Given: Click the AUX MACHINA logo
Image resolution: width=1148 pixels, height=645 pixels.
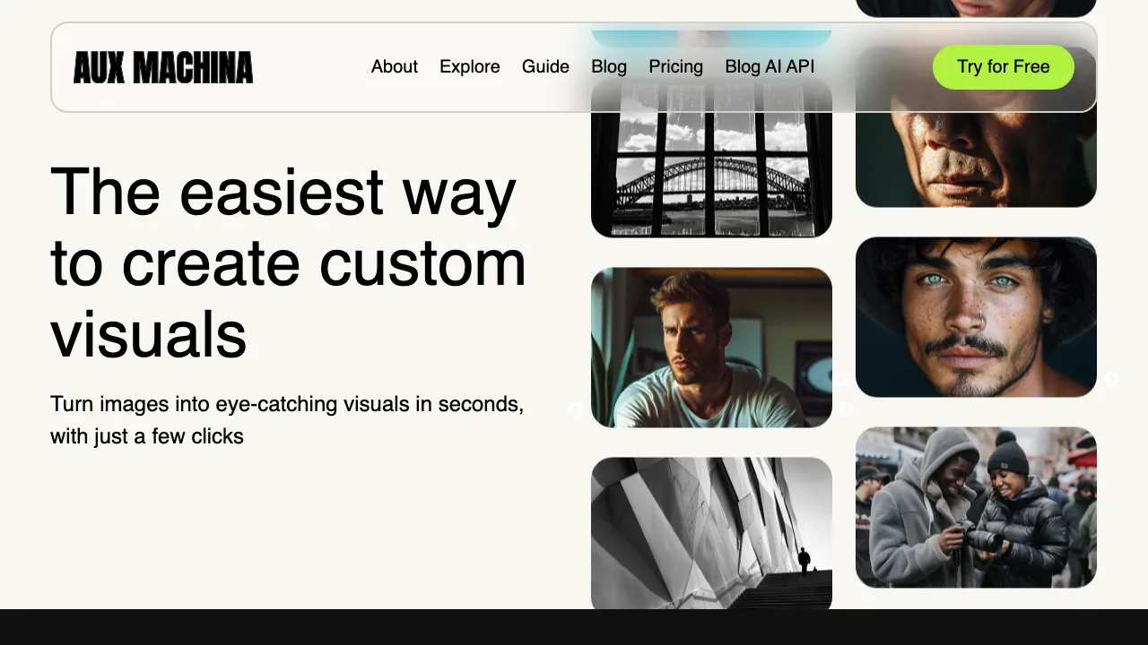Looking at the screenshot, I should [162, 67].
